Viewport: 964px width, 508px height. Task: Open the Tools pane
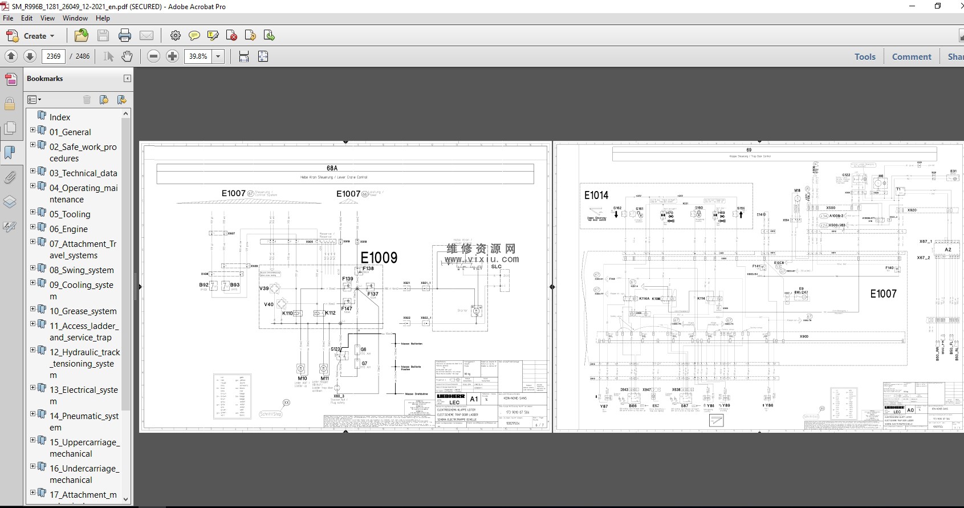pos(864,56)
